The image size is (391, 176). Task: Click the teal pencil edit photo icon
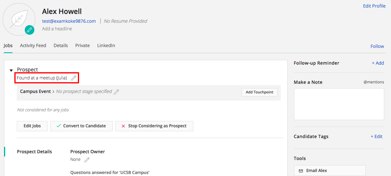30,30
